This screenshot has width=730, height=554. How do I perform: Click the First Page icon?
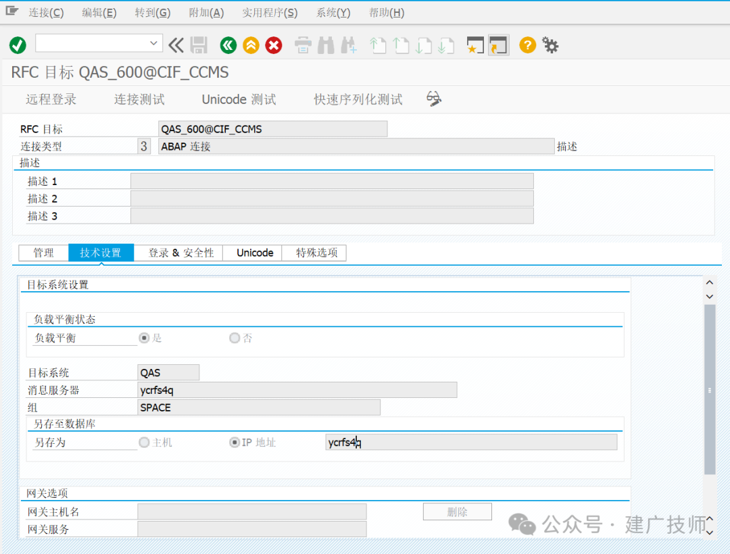pyautogui.click(x=378, y=45)
